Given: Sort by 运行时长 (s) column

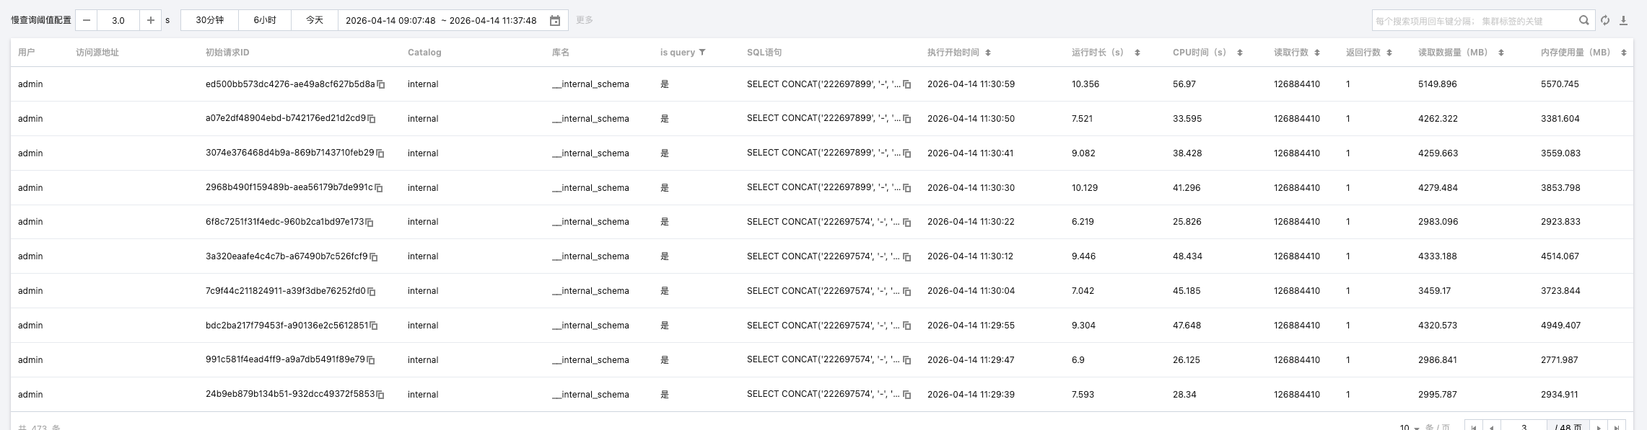Looking at the screenshot, I should pyautogui.click(x=1137, y=53).
